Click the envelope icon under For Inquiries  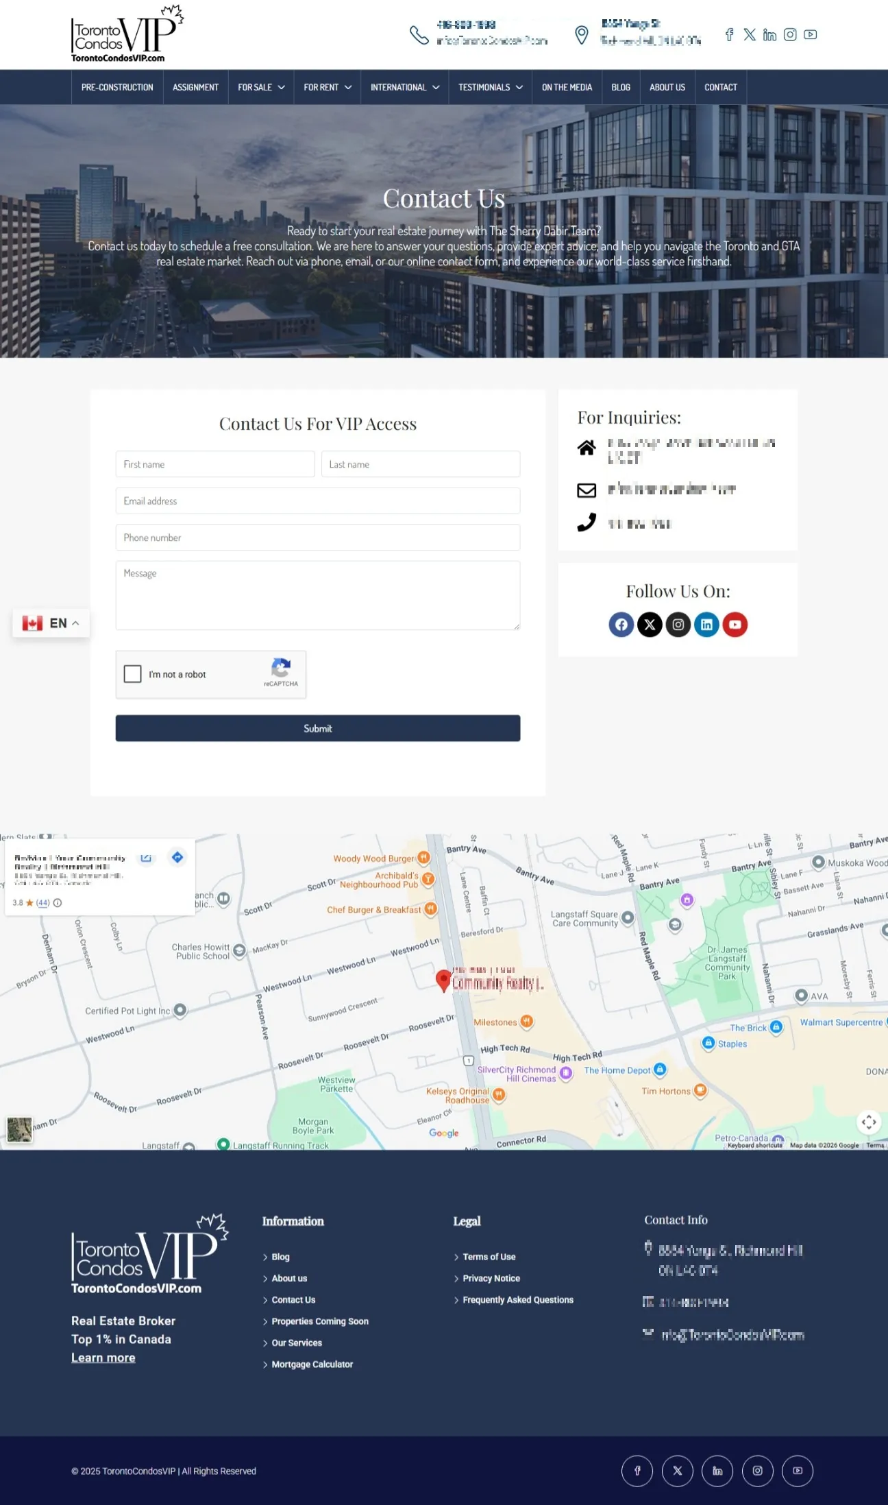click(587, 490)
